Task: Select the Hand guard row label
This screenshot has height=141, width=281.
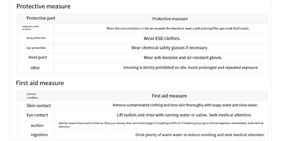Action: point(38,57)
